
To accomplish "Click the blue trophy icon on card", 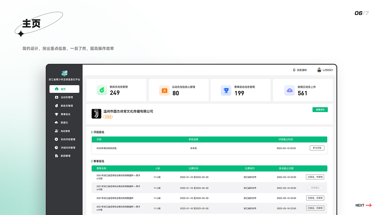I will click(226, 90).
